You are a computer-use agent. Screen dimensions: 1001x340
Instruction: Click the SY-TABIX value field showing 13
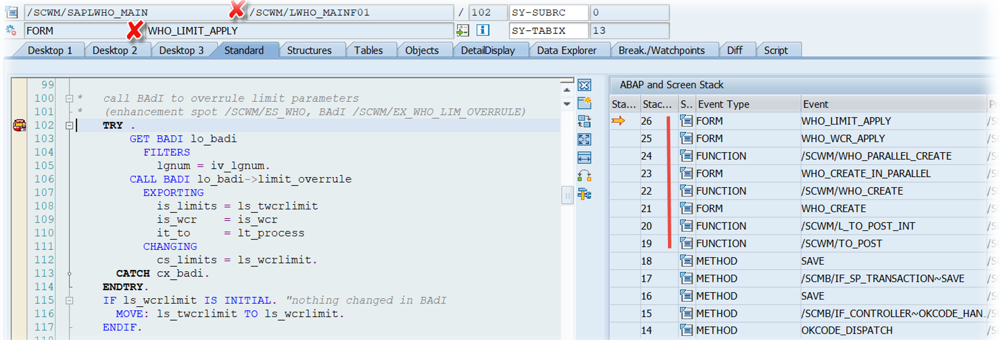pyautogui.click(x=629, y=31)
